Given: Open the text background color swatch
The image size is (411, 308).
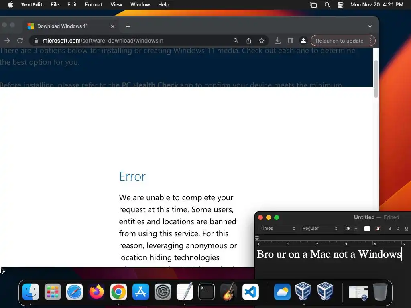Looking at the screenshot, I should click(x=378, y=229).
